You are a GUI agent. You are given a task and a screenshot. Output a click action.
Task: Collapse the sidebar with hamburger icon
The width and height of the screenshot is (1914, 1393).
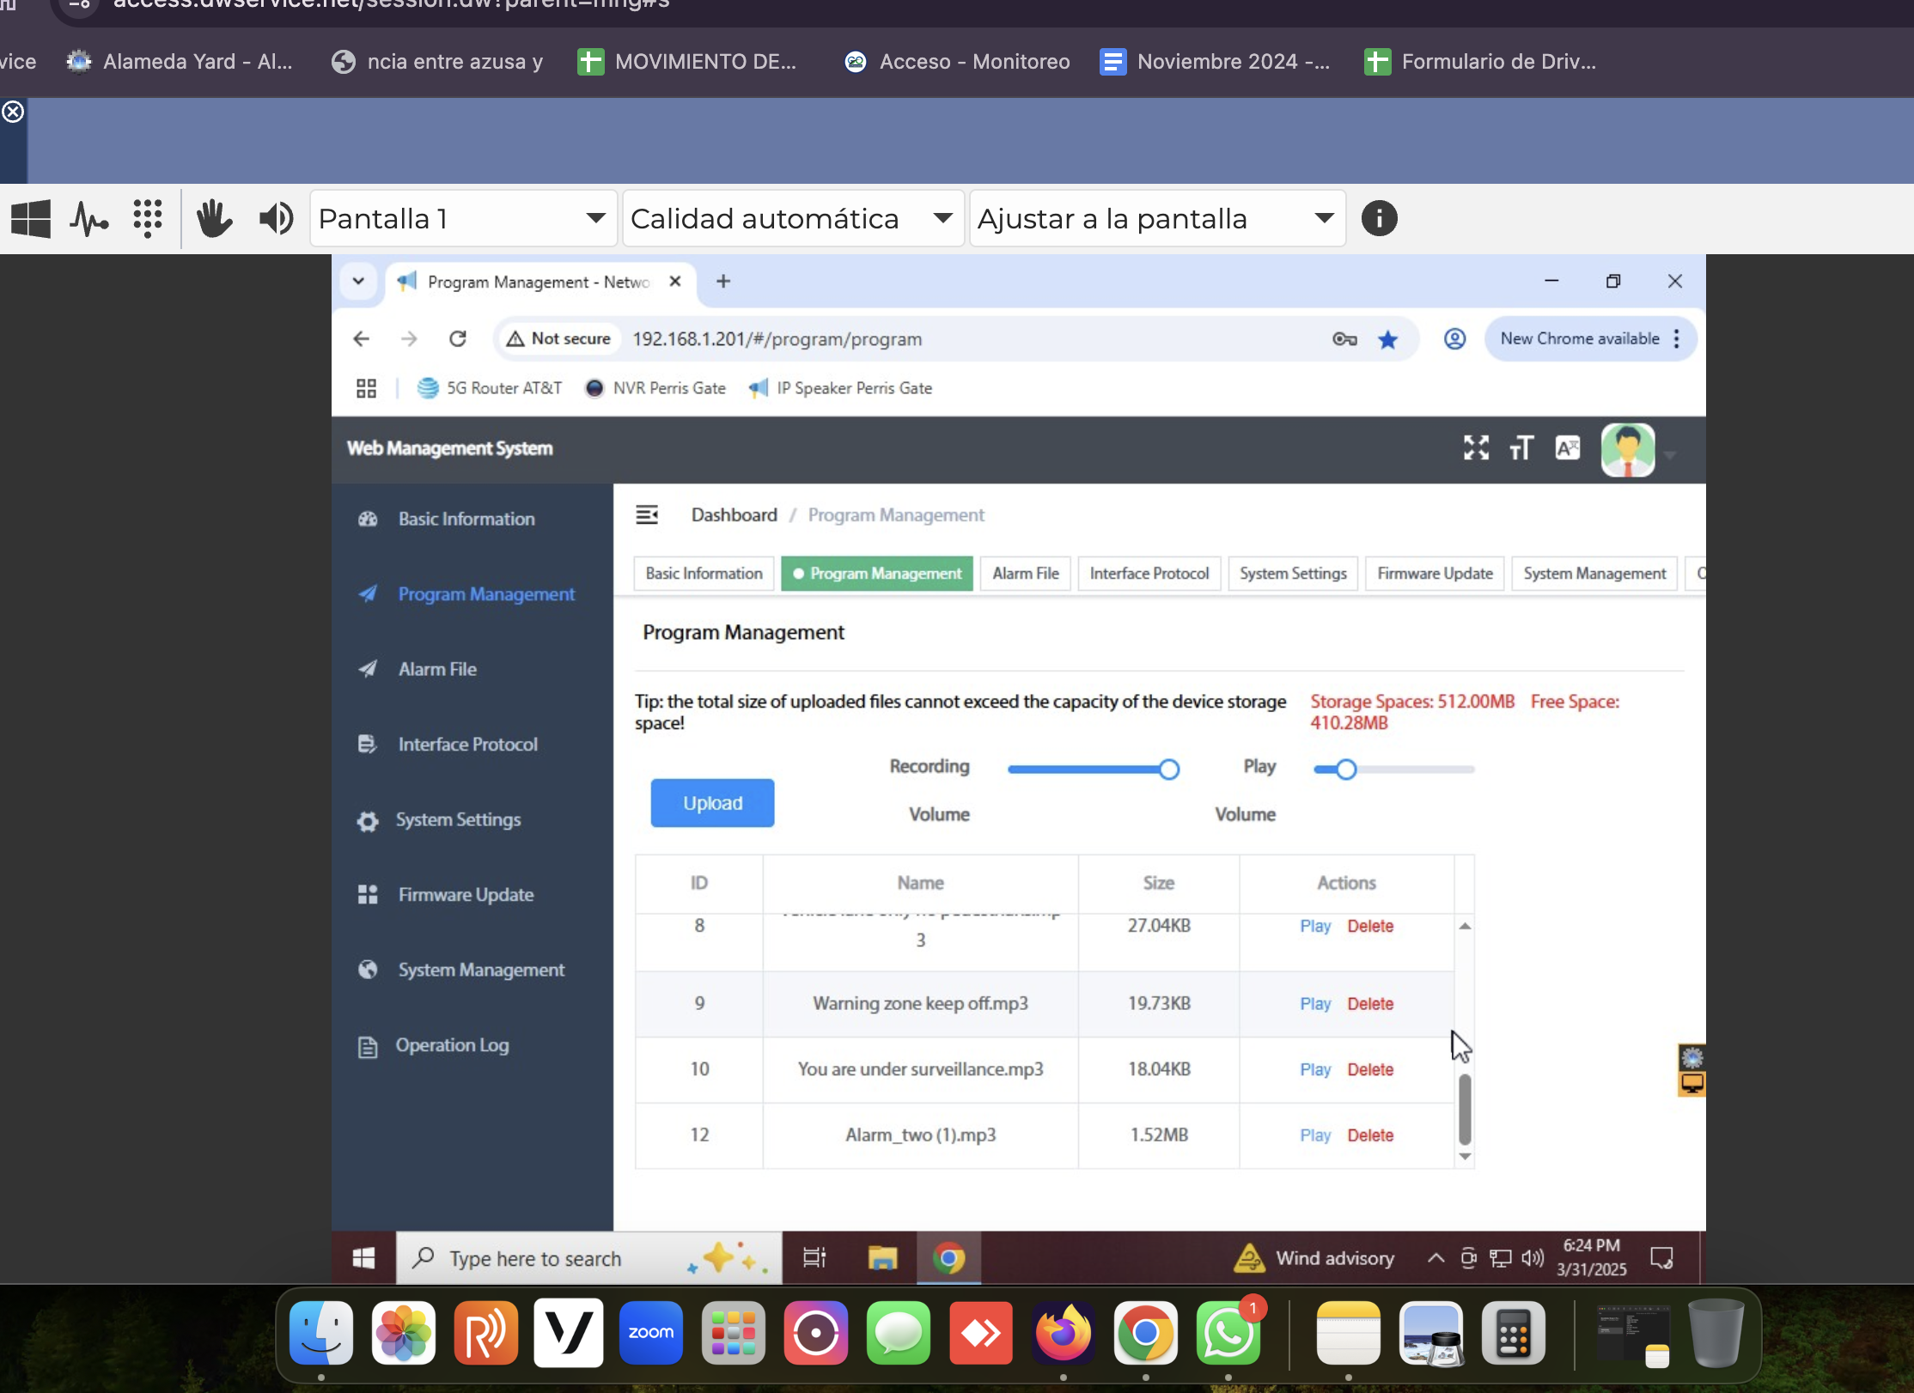(647, 515)
